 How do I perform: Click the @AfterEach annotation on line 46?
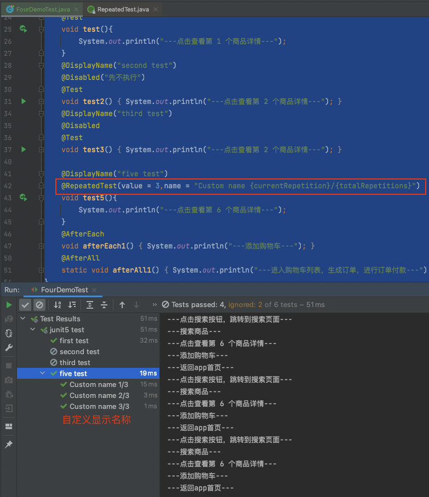[83, 234]
